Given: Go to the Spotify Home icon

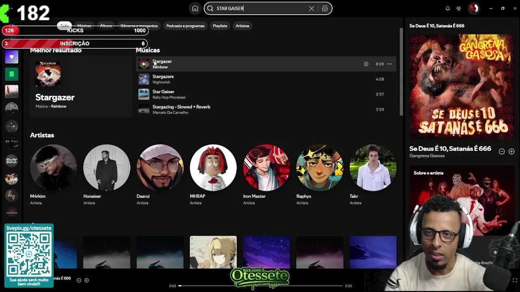Looking at the screenshot, I should [195, 9].
